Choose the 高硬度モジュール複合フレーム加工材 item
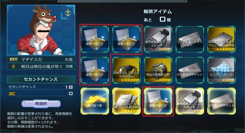 click(x=126, y=101)
